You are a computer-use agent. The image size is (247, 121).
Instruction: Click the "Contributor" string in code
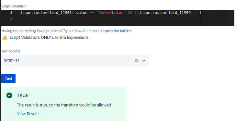coord(111,13)
